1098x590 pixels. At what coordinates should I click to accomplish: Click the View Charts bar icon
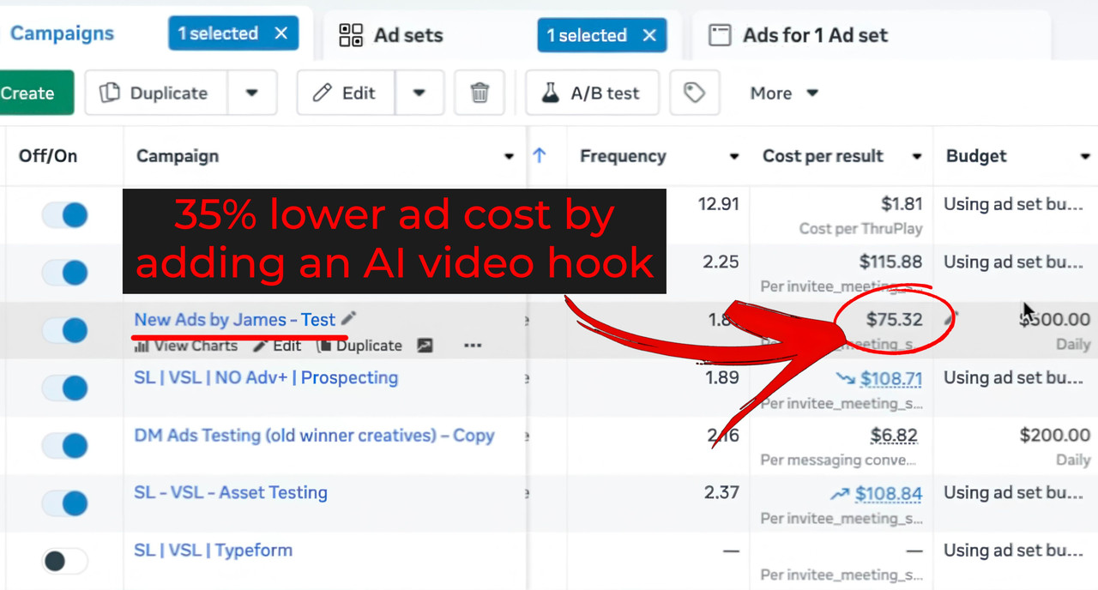click(142, 346)
